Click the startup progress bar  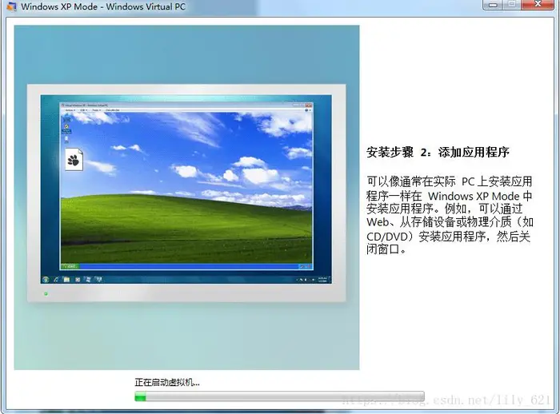coord(280,396)
